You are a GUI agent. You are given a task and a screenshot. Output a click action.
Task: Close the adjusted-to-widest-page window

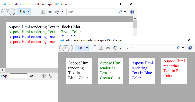pos(189,40)
